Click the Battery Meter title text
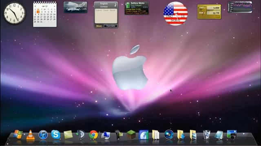 point(138,3)
